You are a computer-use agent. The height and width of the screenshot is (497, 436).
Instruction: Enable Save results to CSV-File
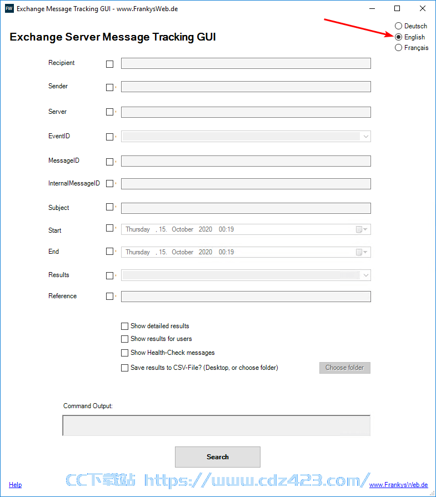[x=124, y=368]
